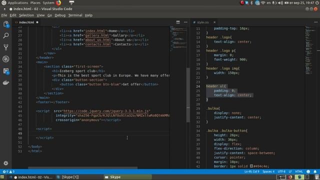The height and width of the screenshot is (180, 320).
Task: Open more actions for index.html editor
Action: click(185, 22)
